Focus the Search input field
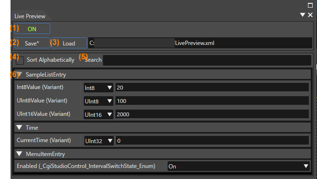The image size is (317, 179). click(207, 60)
